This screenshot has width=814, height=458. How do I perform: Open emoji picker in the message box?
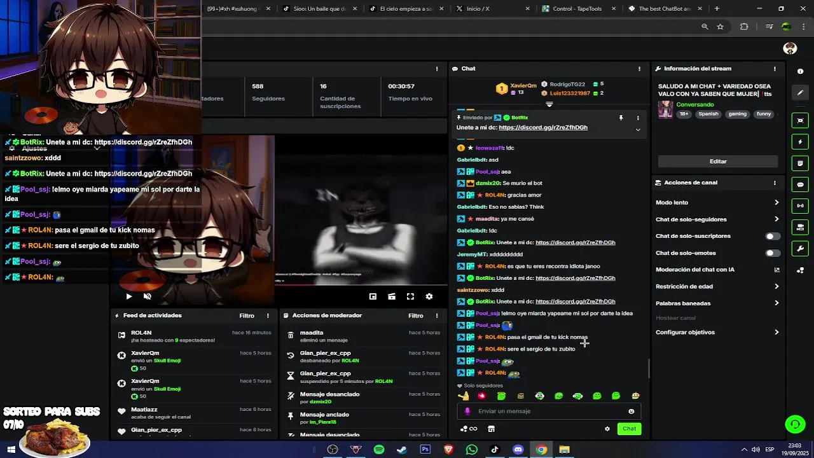(631, 411)
